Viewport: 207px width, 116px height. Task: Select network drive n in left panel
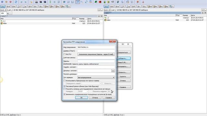point(52,6)
